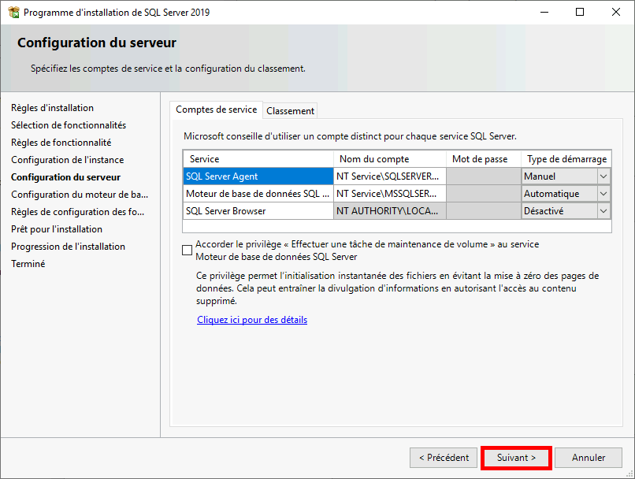Open the Automatique dropdown for Moteur de base de données
635x479 pixels.
[604, 193]
